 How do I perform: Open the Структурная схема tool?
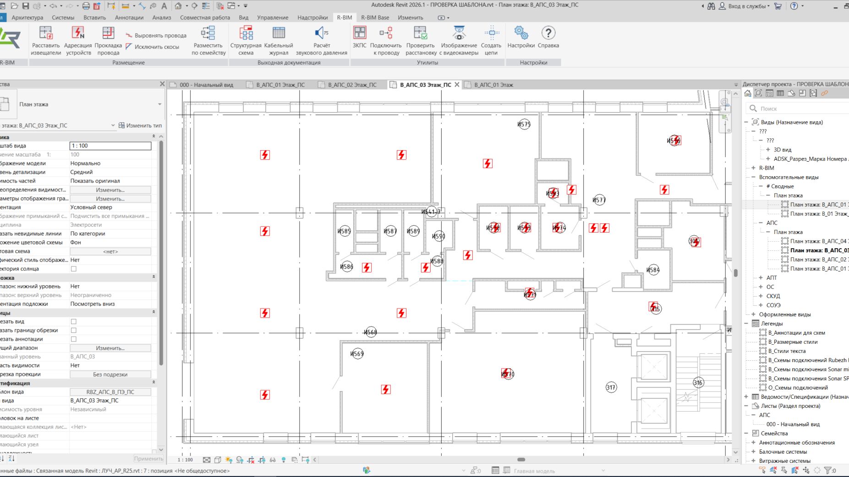pyautogui.click(x=246, y=40)
